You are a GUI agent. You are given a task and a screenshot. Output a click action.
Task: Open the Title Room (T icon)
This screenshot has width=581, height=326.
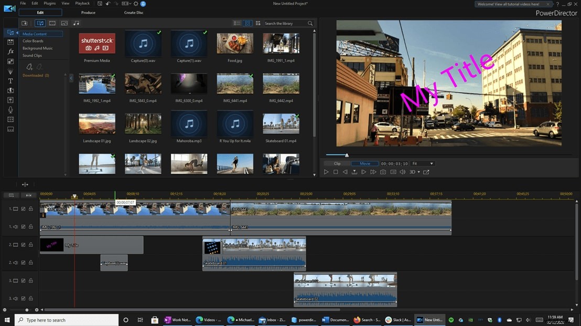[x=10, y=81]
